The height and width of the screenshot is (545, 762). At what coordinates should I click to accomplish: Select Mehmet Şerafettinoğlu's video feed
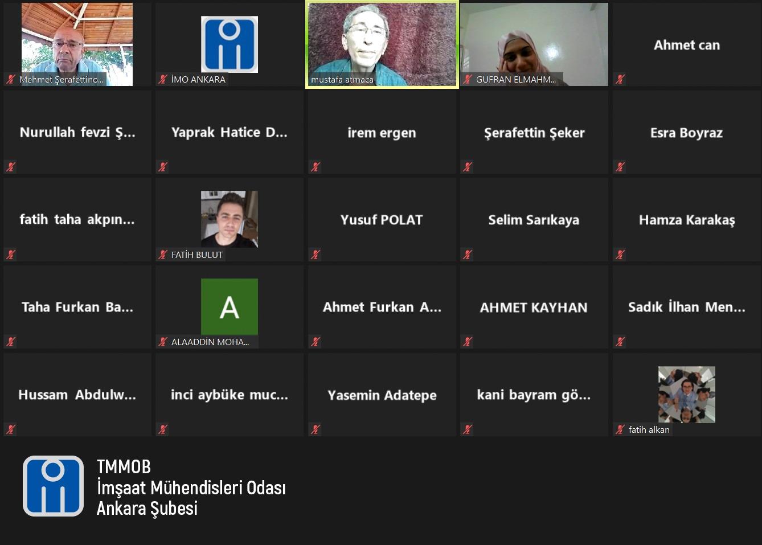coord(77,44)
